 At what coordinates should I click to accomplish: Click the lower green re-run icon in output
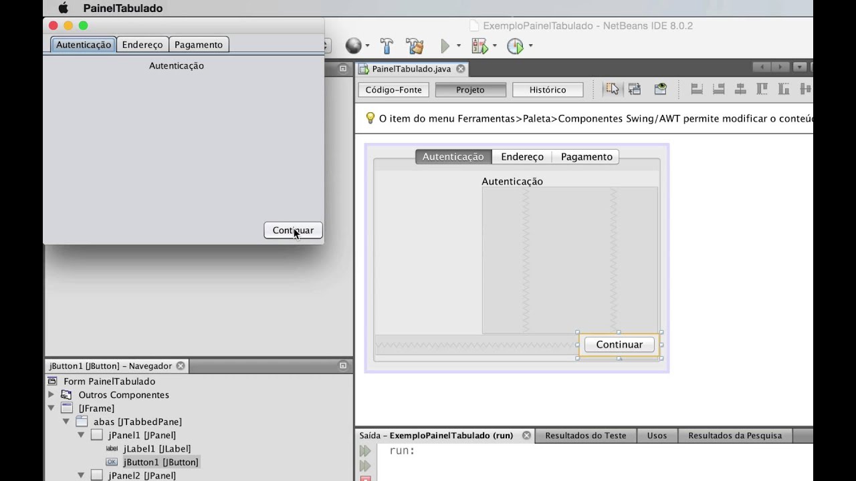coord(365,466)
